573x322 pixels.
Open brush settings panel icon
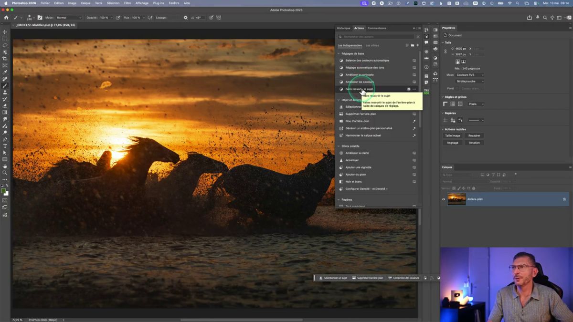pos(40,18)
